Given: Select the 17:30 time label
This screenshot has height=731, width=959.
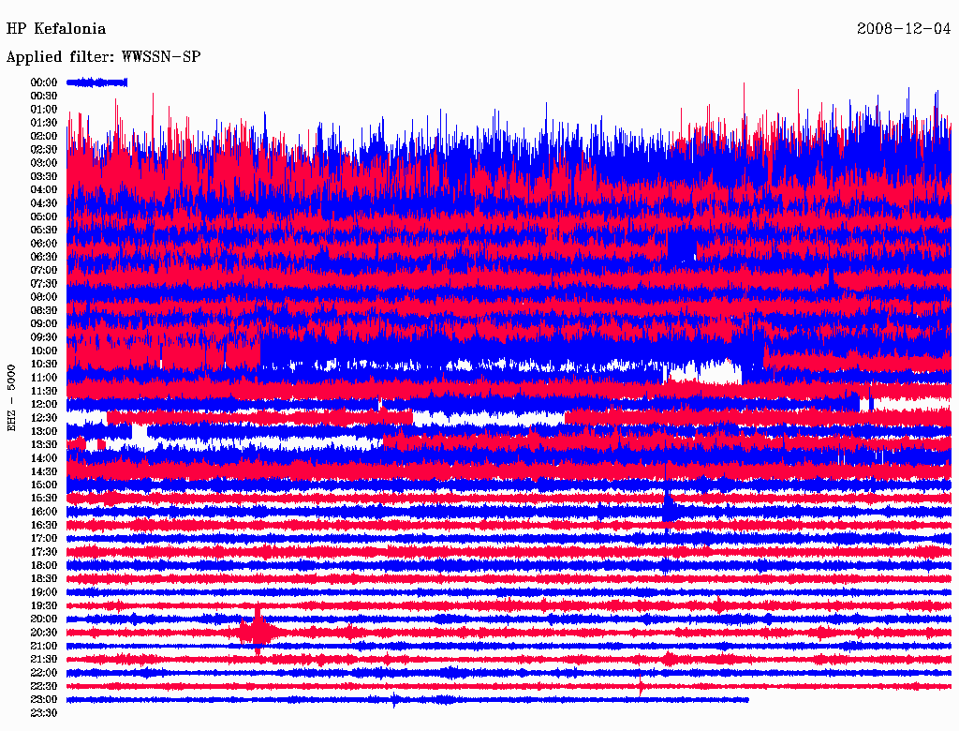Looking at the screenshot, I should coord(44,553).
